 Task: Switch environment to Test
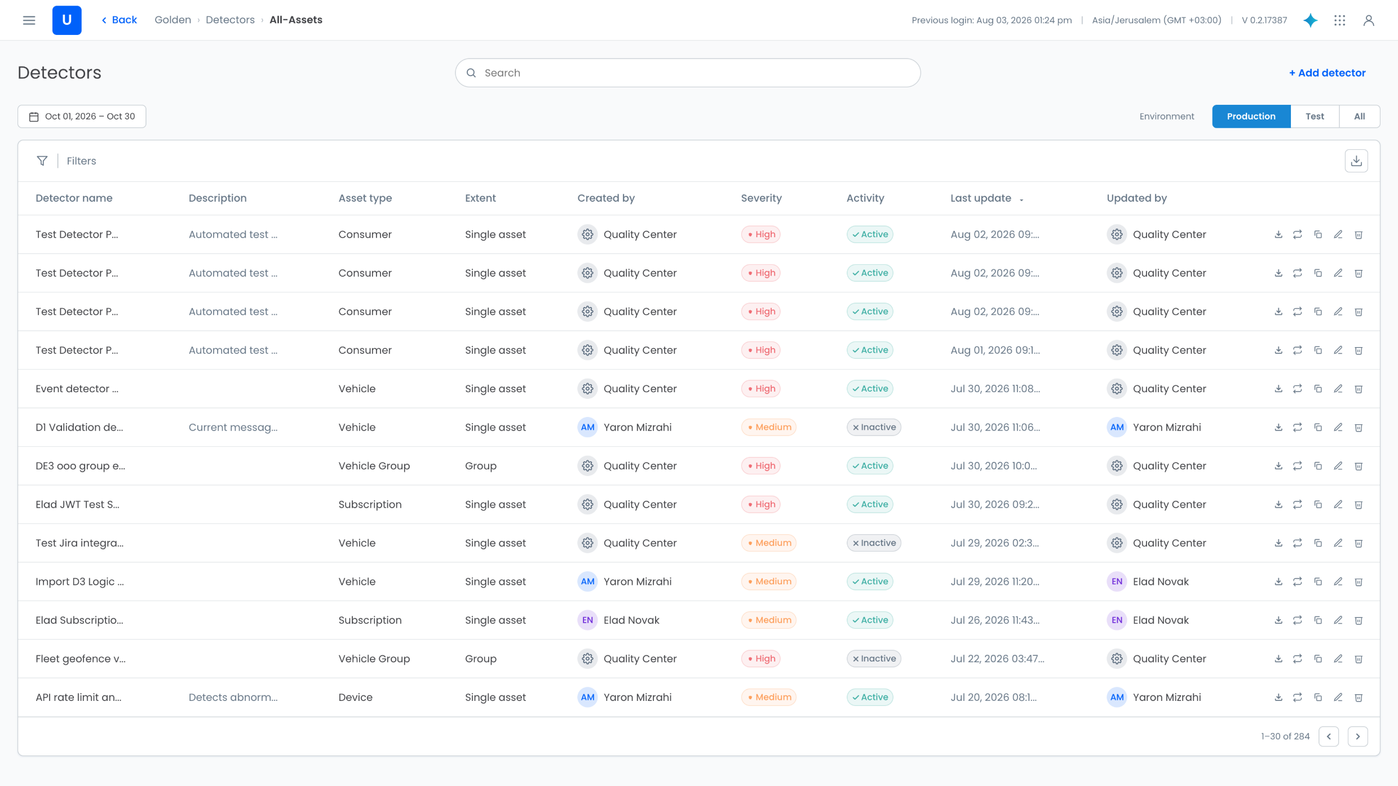pyautogui.click(x=1315, y=117)
